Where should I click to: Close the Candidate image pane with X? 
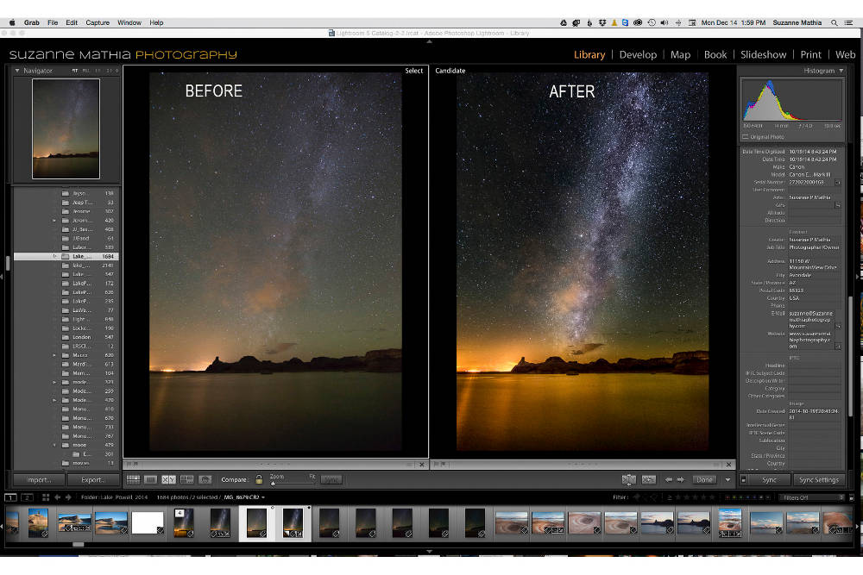[x=729, y=465]
